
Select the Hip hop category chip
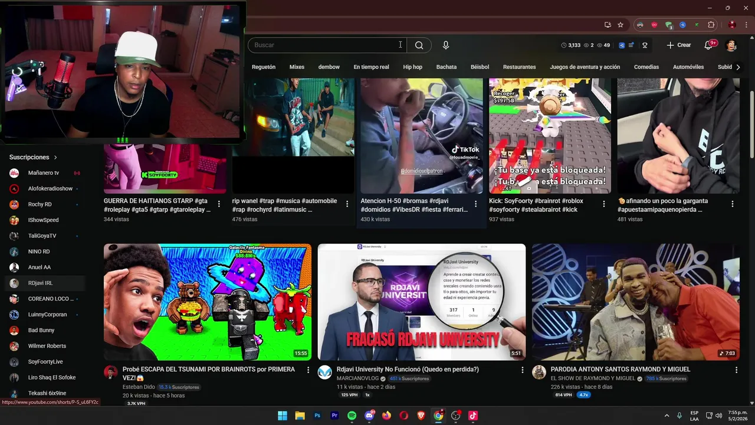412,67
